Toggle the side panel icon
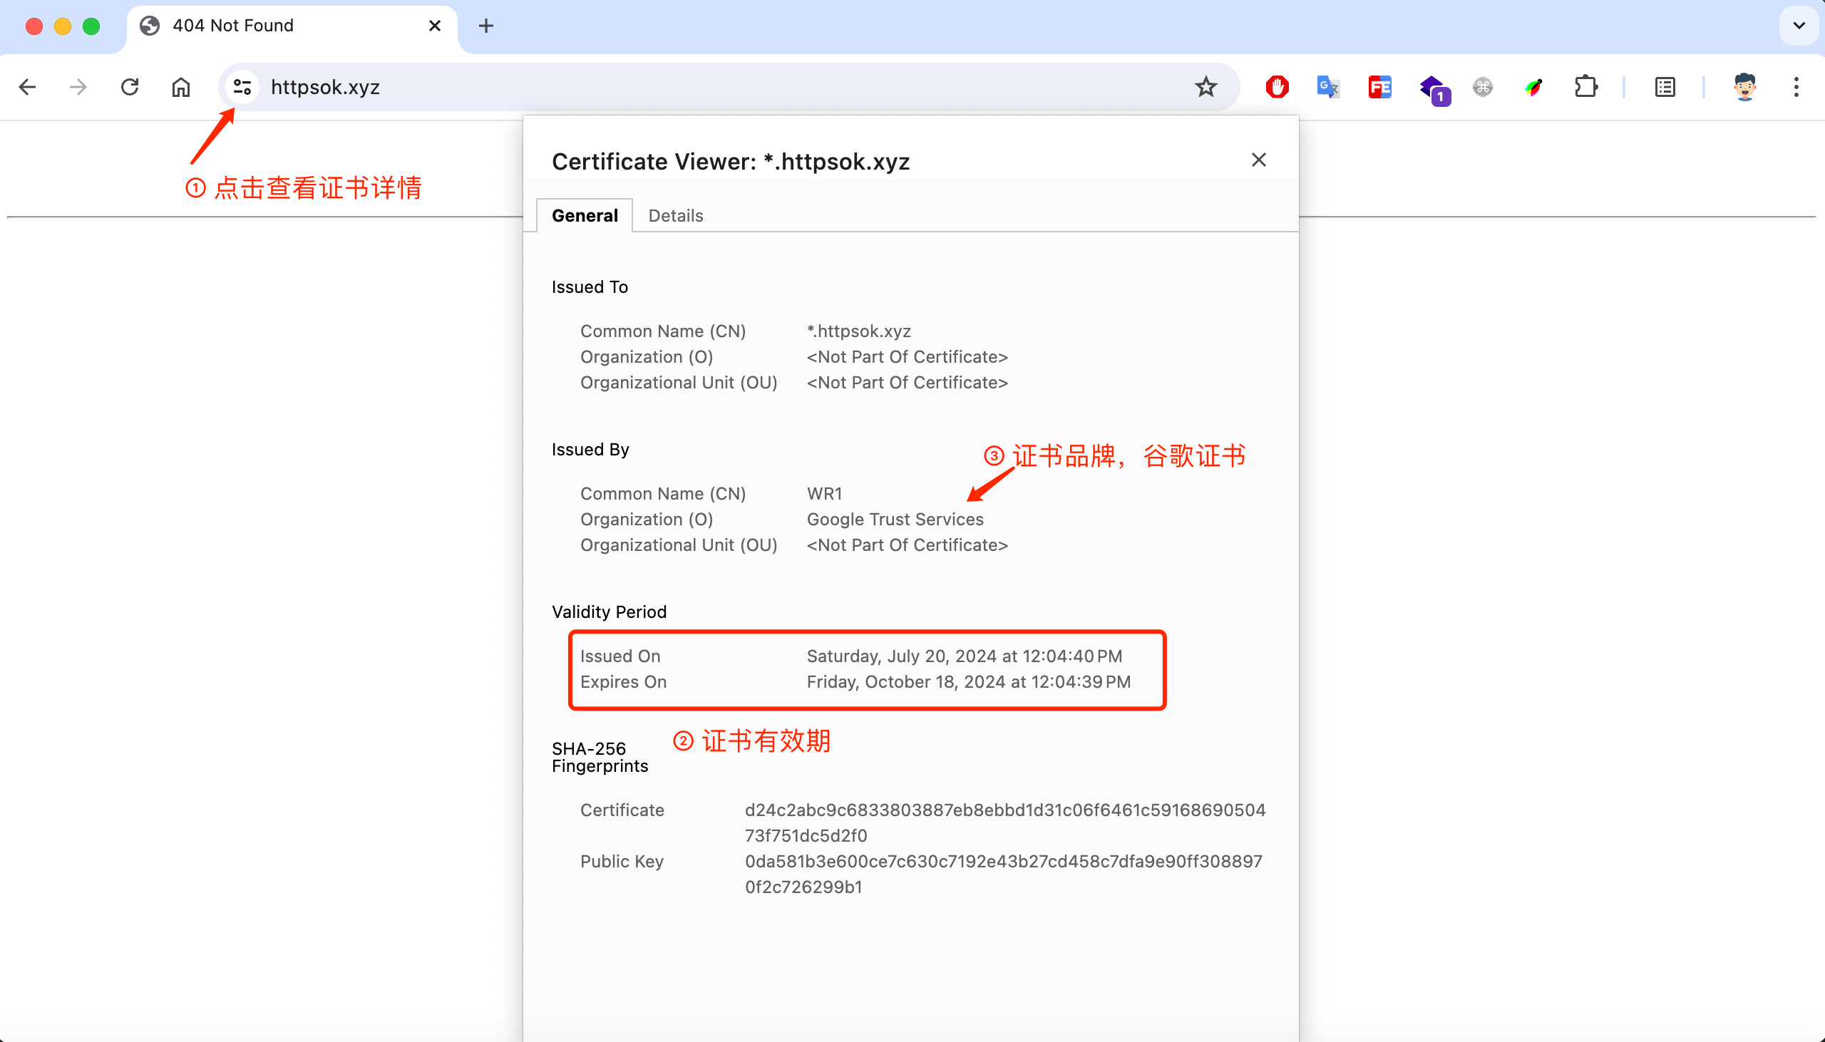Screen dimensions: 1825x1042 point(1665,88)
